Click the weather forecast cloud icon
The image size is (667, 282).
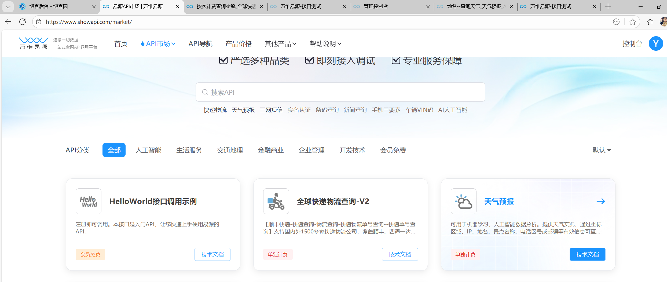464,201
